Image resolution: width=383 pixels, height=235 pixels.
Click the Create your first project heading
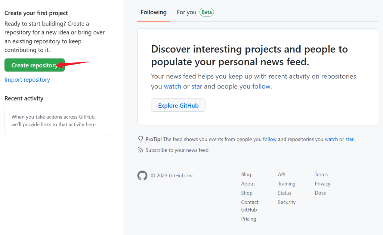(x=36, y=13)
